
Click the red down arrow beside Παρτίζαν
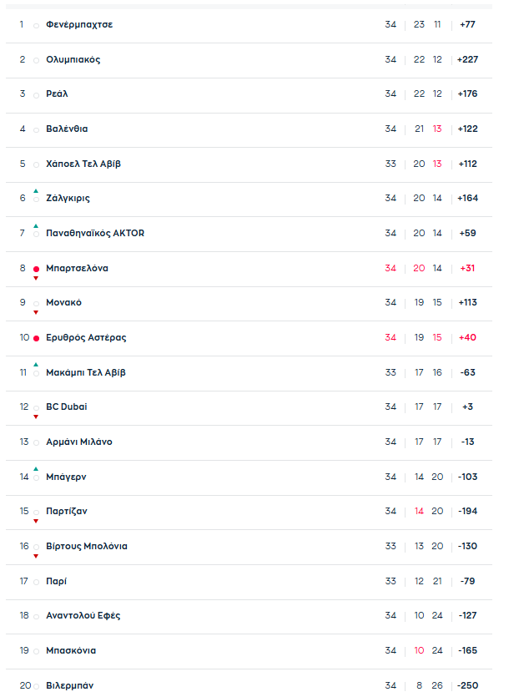[x=36, y=521]
